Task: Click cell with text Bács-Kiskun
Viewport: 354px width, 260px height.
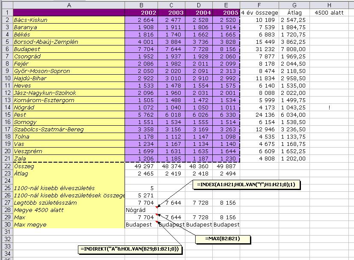Action: 69,20
